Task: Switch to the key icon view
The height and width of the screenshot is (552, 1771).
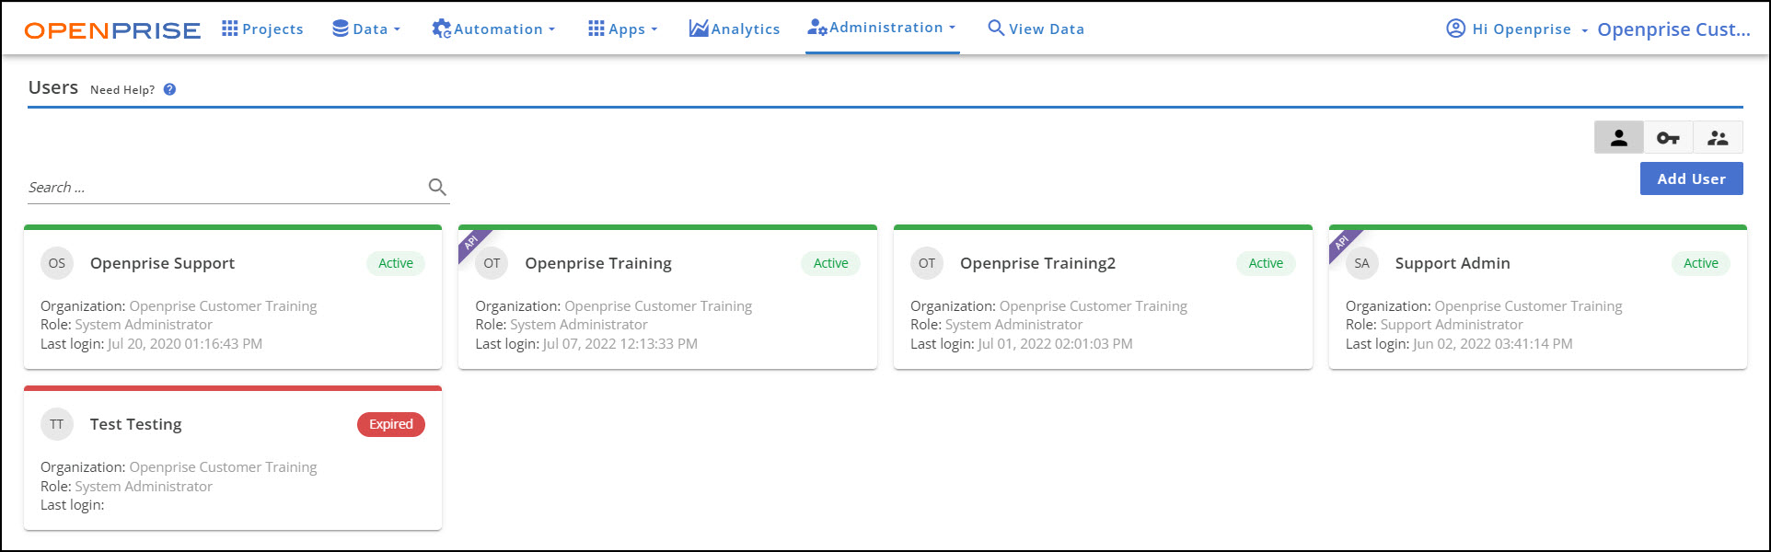Action: tap(1668, 138)
